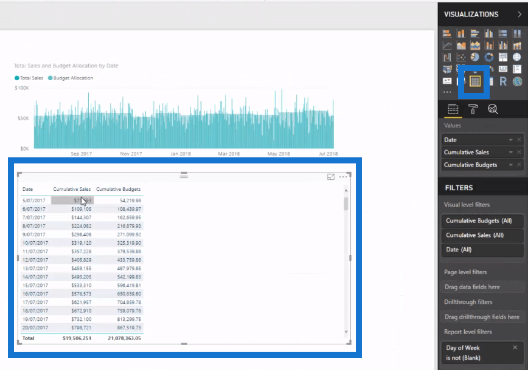
Task: Switch to the Fields well tab
Action: pos(453,109)
